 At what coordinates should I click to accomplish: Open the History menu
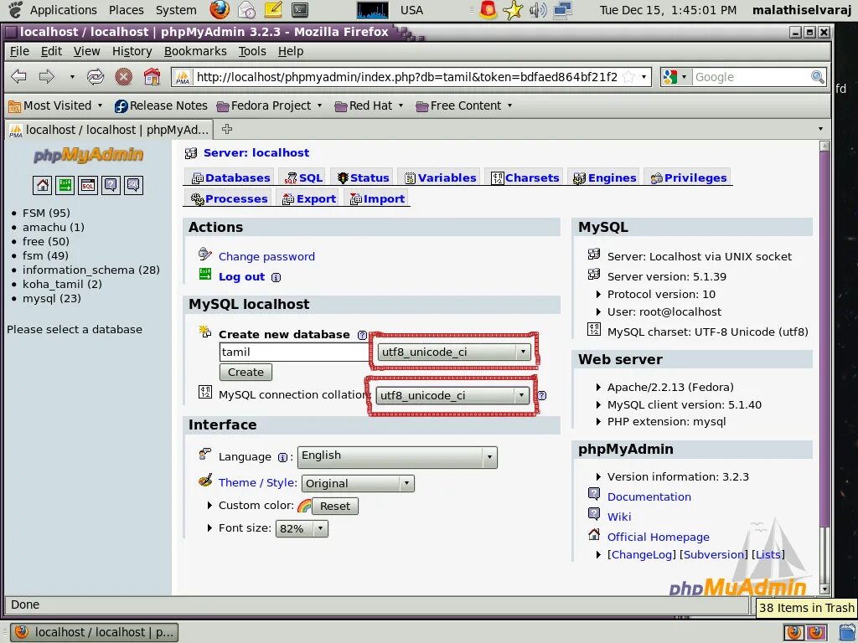coord(132,51)
